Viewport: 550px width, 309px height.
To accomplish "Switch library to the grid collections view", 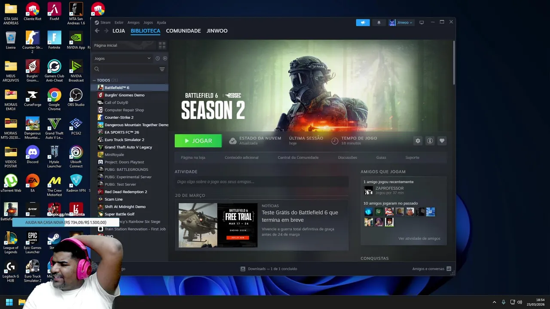I will coord(162,45).
